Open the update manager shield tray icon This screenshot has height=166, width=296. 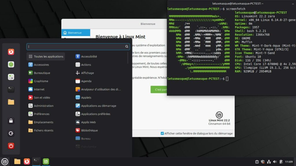point(262,162)
